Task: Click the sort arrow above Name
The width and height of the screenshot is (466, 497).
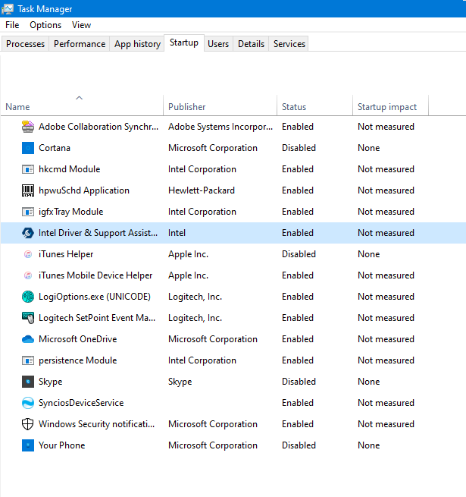Action: pyautogui.click(x=79, y=98)
